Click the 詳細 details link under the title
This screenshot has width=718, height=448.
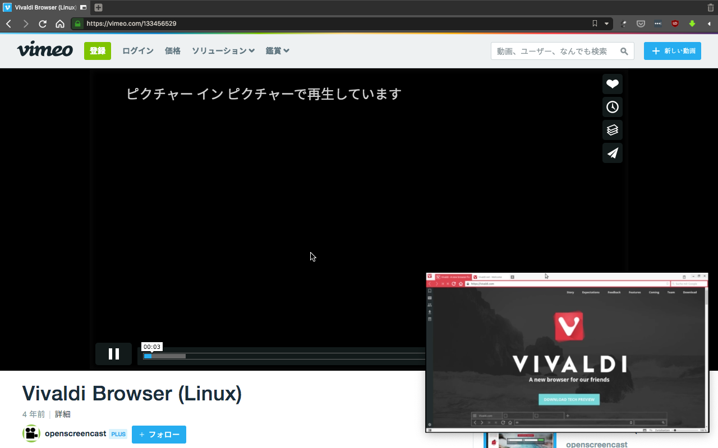click(63, 414)
